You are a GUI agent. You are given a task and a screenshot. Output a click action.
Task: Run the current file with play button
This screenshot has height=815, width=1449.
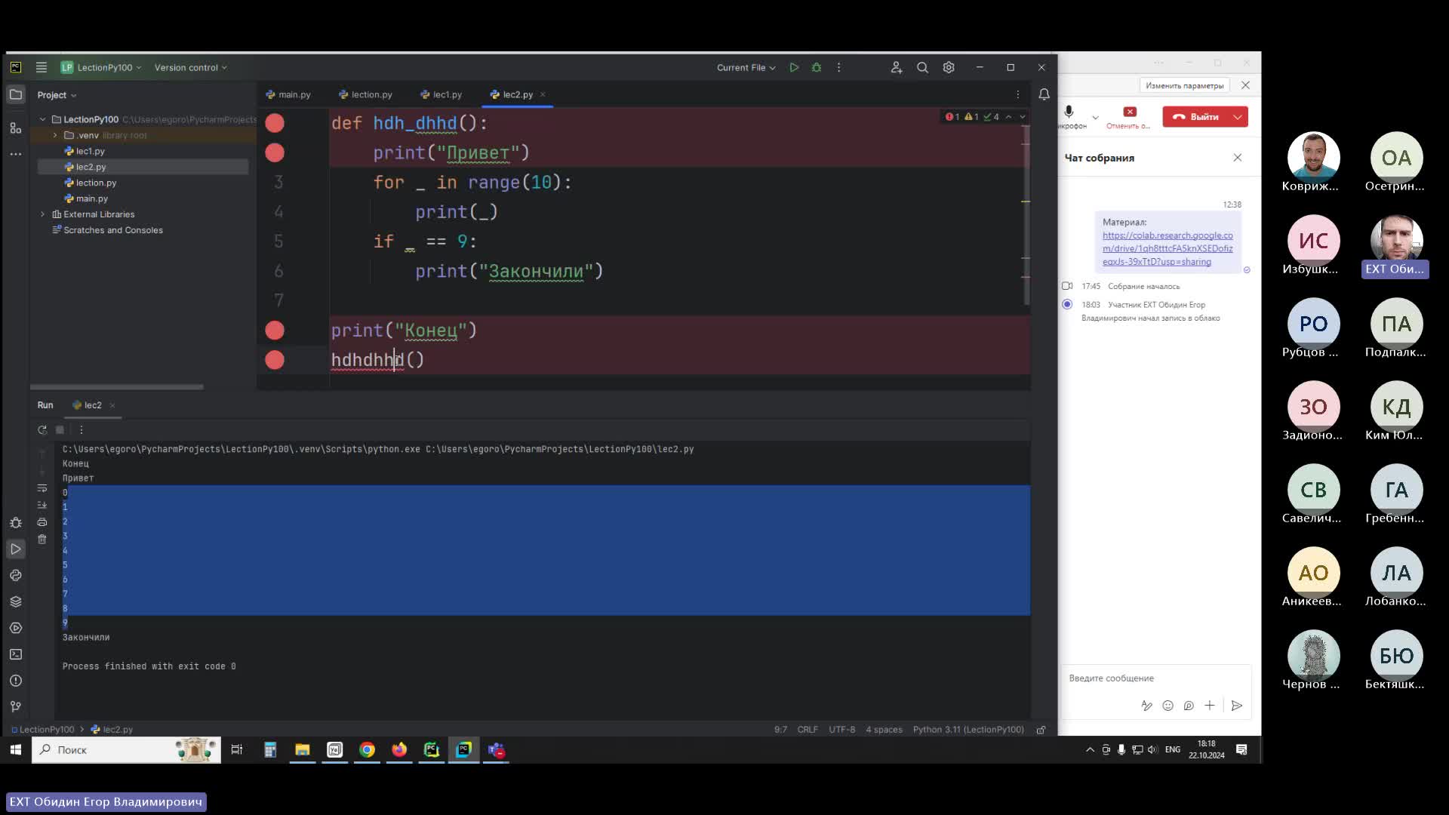[794, 67]
